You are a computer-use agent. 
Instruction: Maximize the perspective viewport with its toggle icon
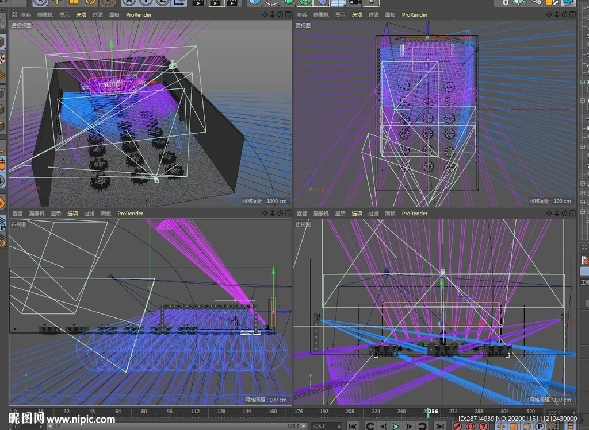[x=287, y=14]
